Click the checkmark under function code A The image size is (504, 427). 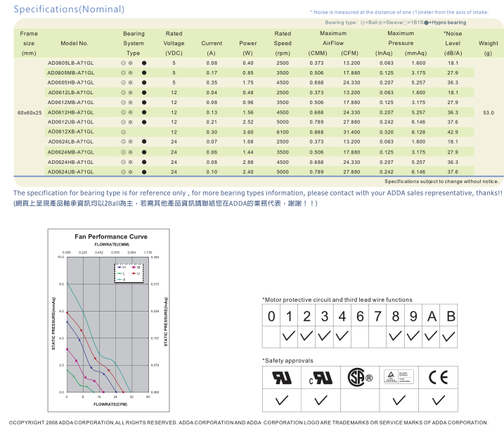431,336
